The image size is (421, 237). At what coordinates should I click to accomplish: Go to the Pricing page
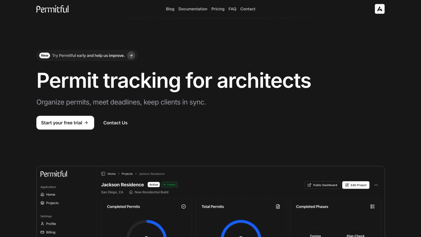pyautogui.click(x=218, y=9)
